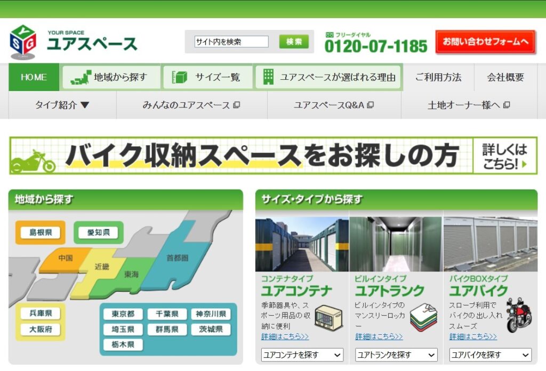Viewport: 546px width, 371px height.
Task: Expand the タイプ紹介 dropdown menu
Action: tap(60, 105)
